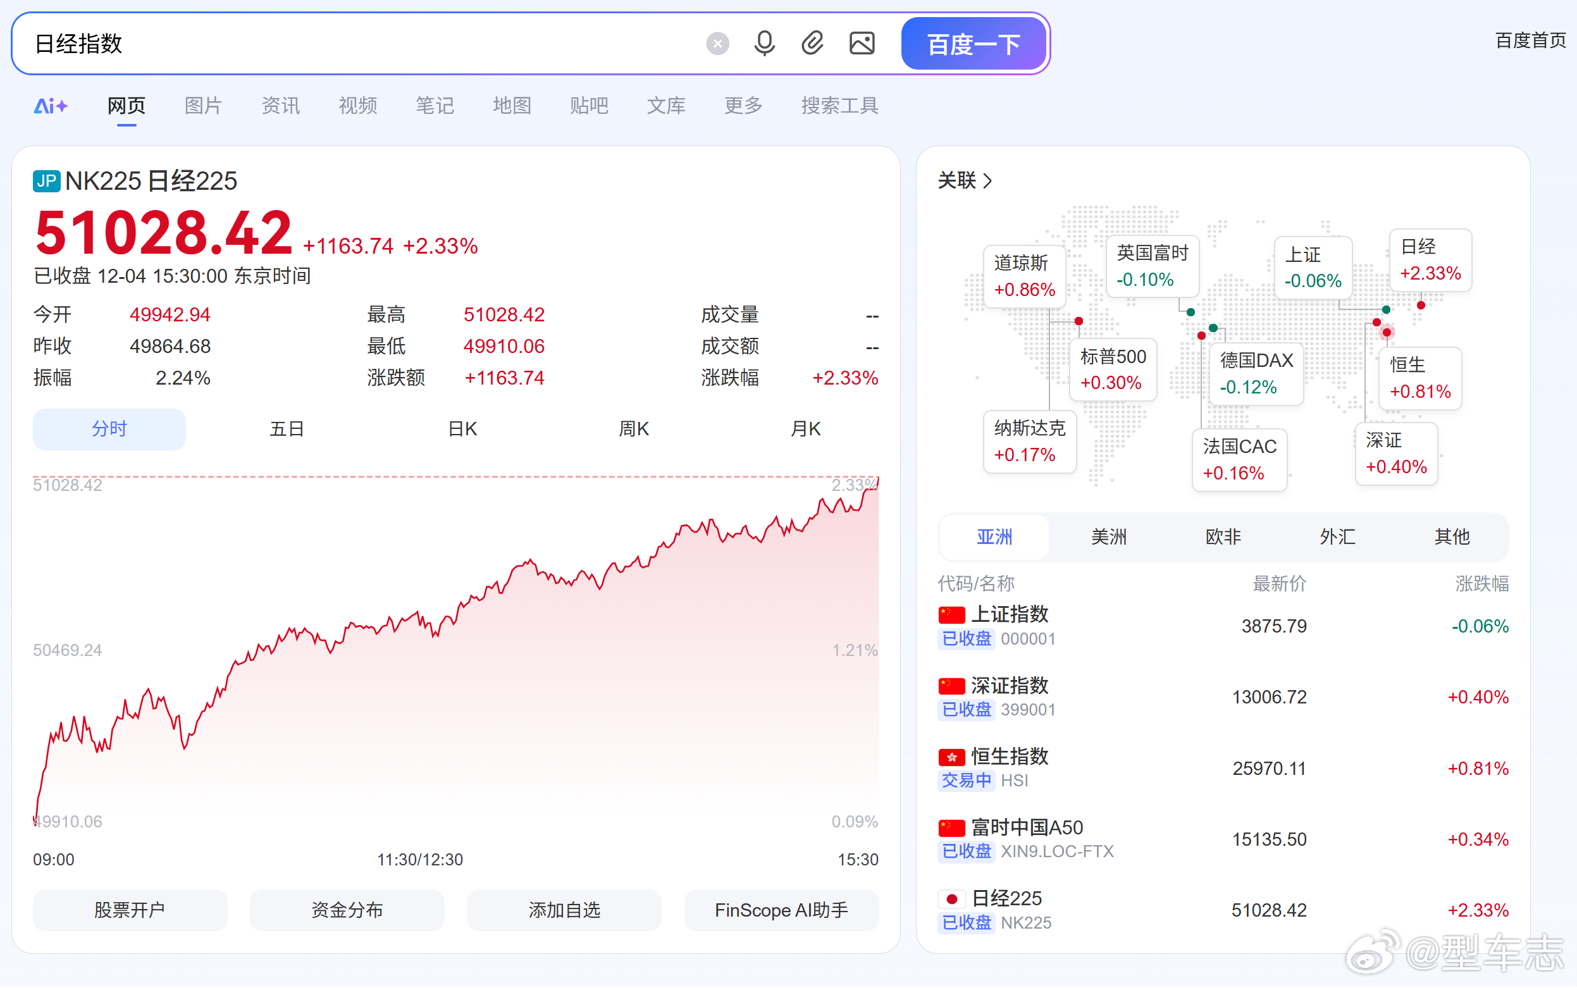Switch to the 美洲 Americas tab
This screenshot has height=990, width=1577.
pos(1109,537)
